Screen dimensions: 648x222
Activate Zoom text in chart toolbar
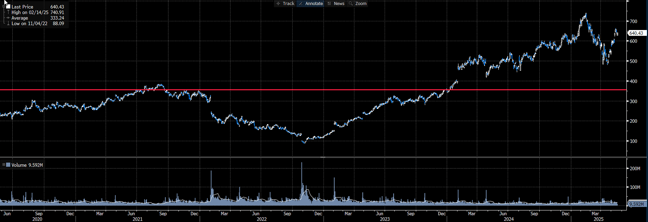361,3
